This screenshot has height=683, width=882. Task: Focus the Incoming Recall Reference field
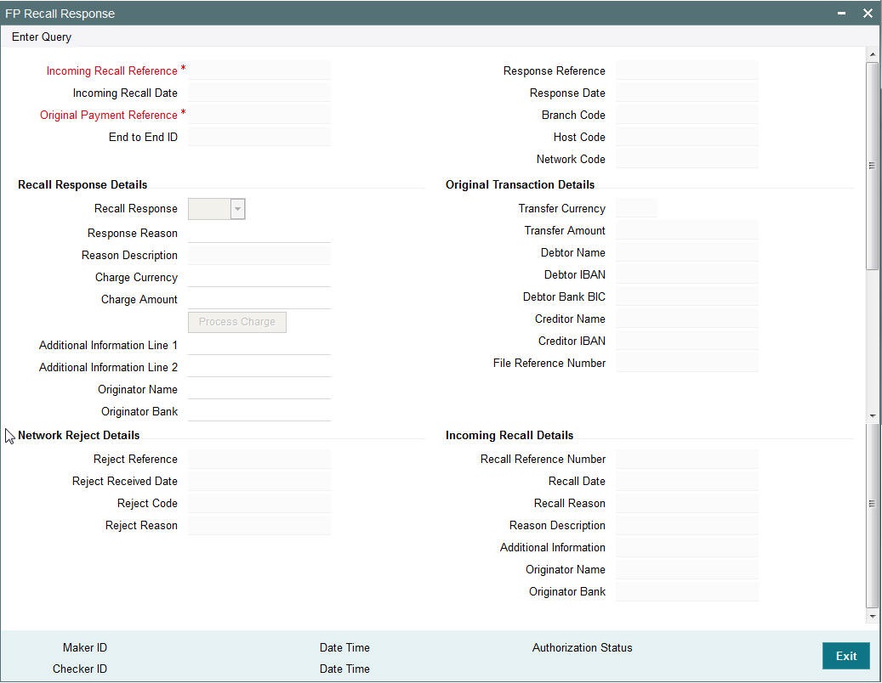[259, 71]
